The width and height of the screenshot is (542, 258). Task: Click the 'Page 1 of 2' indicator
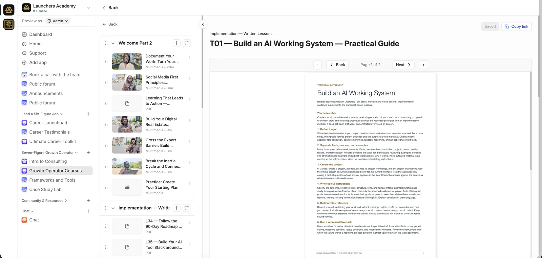[370, 65]
